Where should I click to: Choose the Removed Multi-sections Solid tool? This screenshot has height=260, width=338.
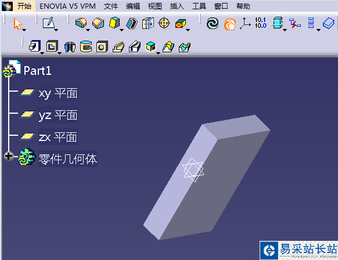pos(185,47)
